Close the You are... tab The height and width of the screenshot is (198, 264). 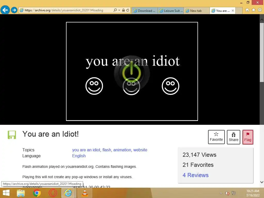(233, 11)
